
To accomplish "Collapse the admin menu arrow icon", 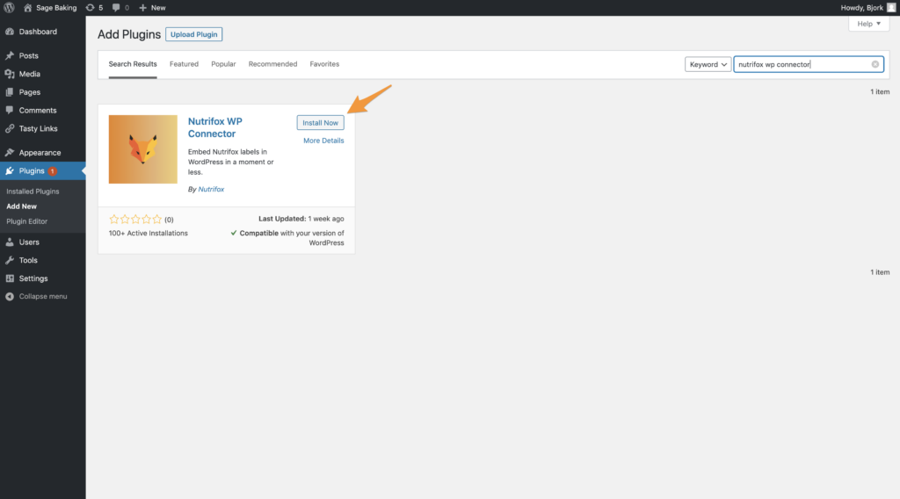I will coord(10,297).
